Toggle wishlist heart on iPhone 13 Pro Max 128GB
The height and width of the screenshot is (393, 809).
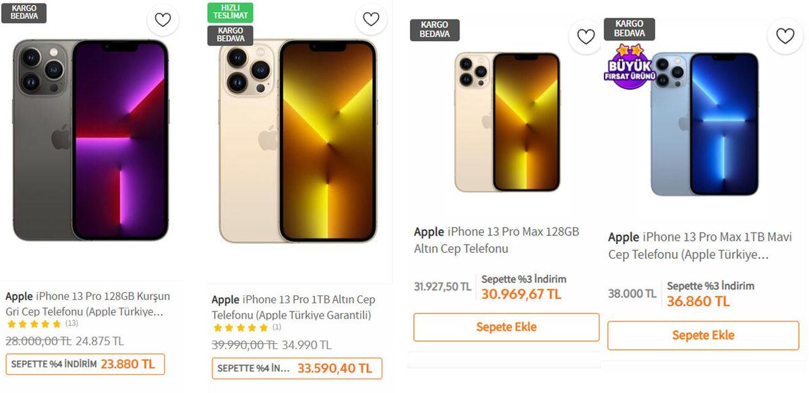tap(585, 36)
